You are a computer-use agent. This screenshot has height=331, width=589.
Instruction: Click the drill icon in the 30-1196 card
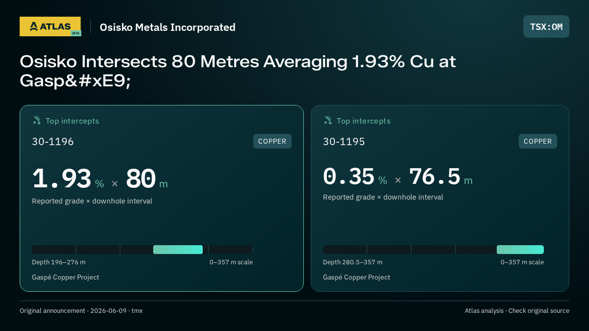pos(37,120)
